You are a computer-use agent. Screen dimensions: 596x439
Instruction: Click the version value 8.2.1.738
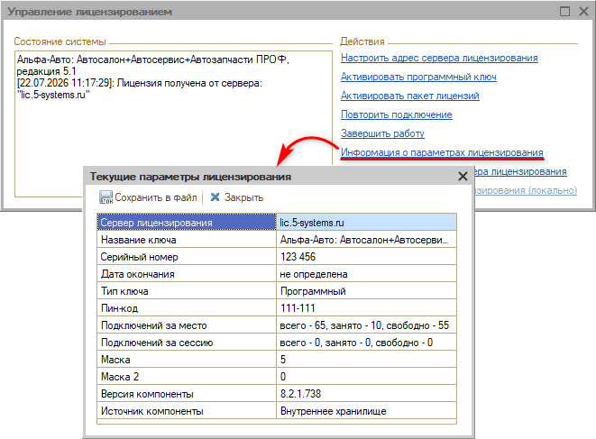pyautogui.click(x=366, y=394)
